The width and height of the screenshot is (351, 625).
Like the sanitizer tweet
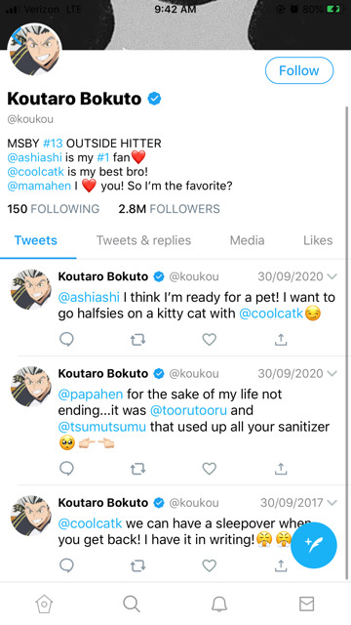(x=210, y=469)
